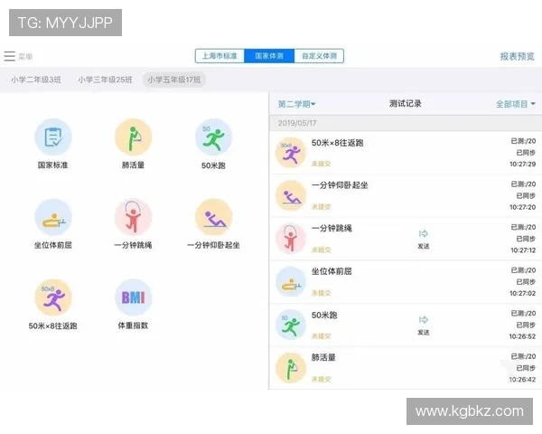Screen dimensions: 542x434
Task: Click 50米×8往返跑 record icon
Action: pyautogui.click(x=290, y=152)
